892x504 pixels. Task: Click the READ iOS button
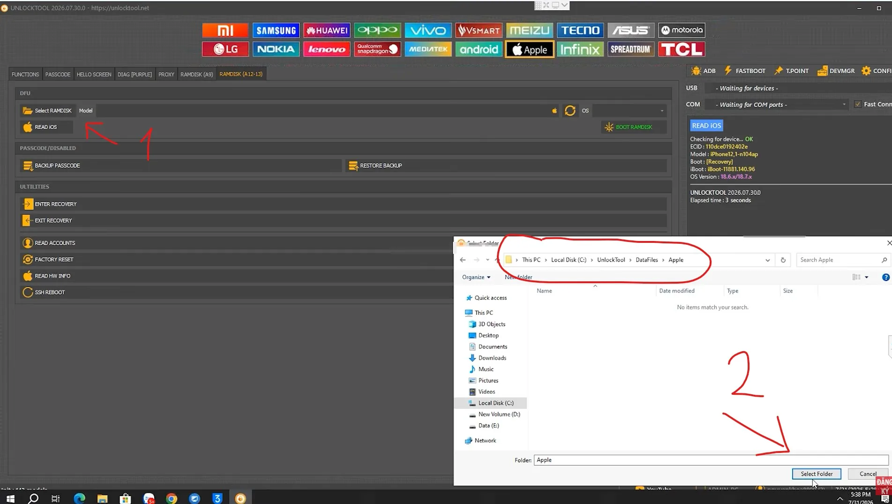click(x=46, y=127)
